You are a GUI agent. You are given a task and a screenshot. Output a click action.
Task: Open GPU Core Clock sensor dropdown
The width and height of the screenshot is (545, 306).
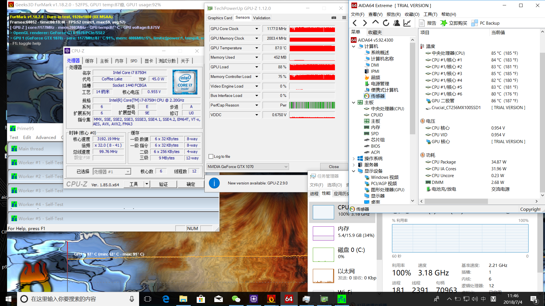click(x=257, y=29)
